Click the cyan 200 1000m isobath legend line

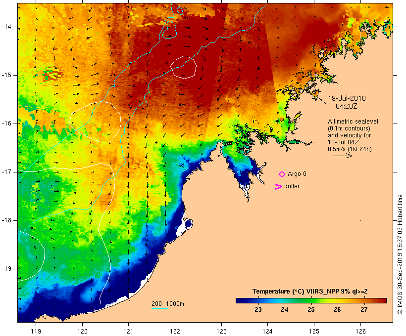[x=160, y=308]
